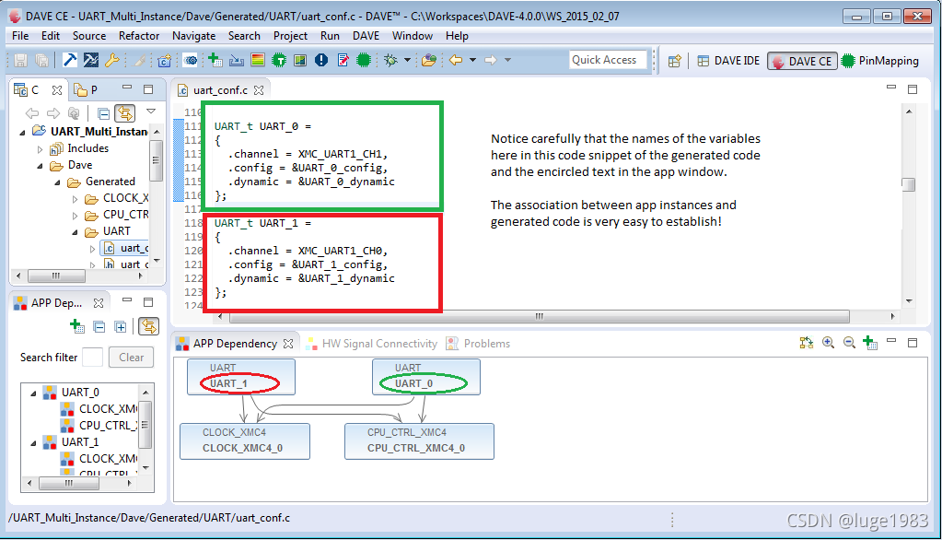Click the green and blue square toolbar icon
The width and height of the screenshot is (942, 540).
tap(300, 60)
